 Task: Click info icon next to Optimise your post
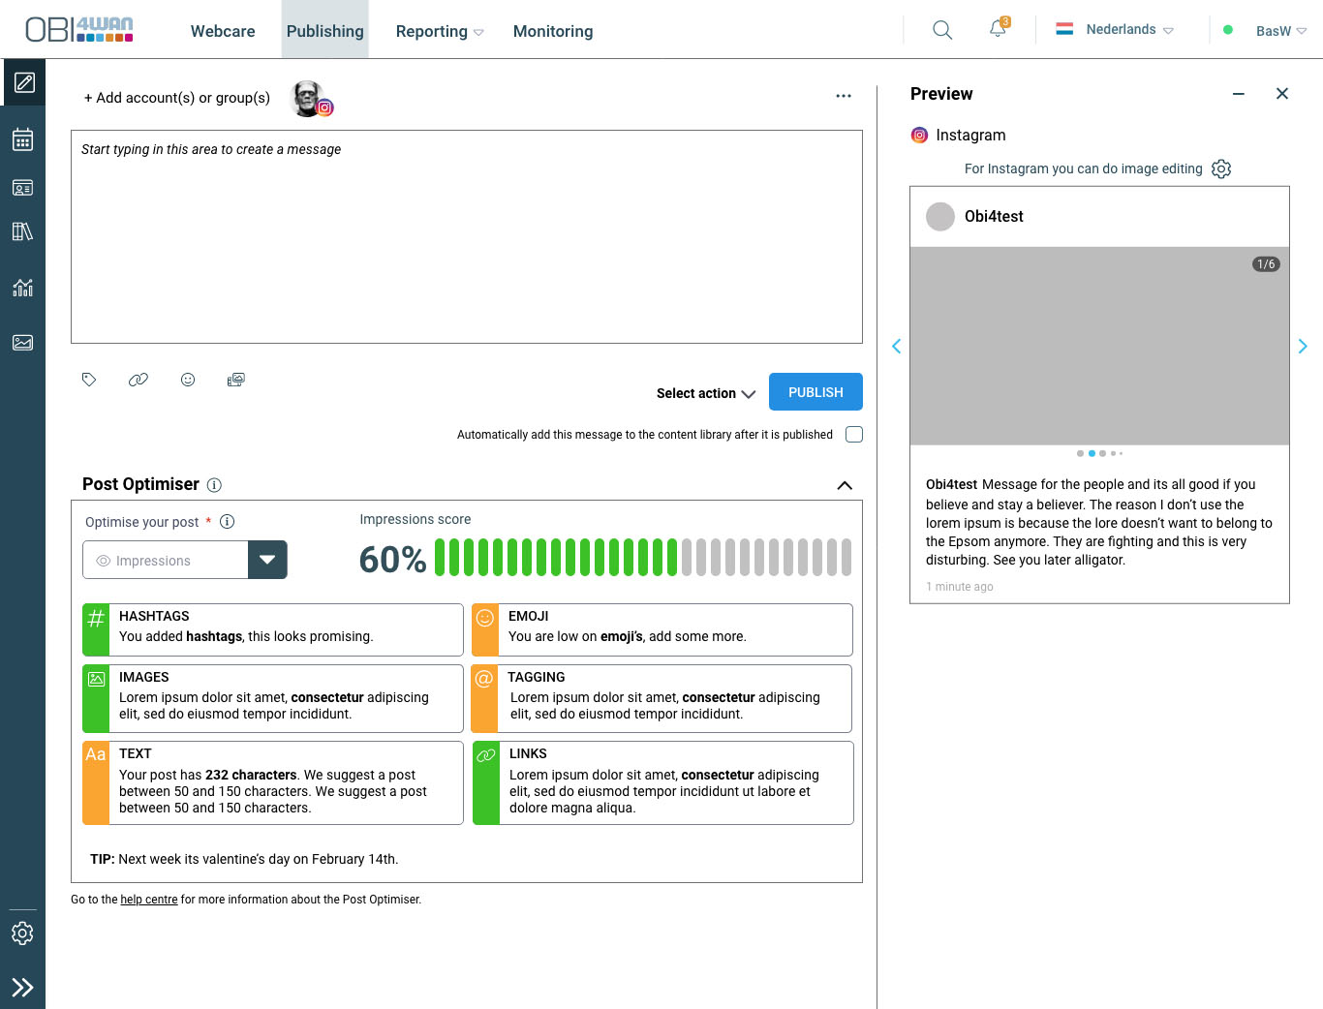click(228, 521)
